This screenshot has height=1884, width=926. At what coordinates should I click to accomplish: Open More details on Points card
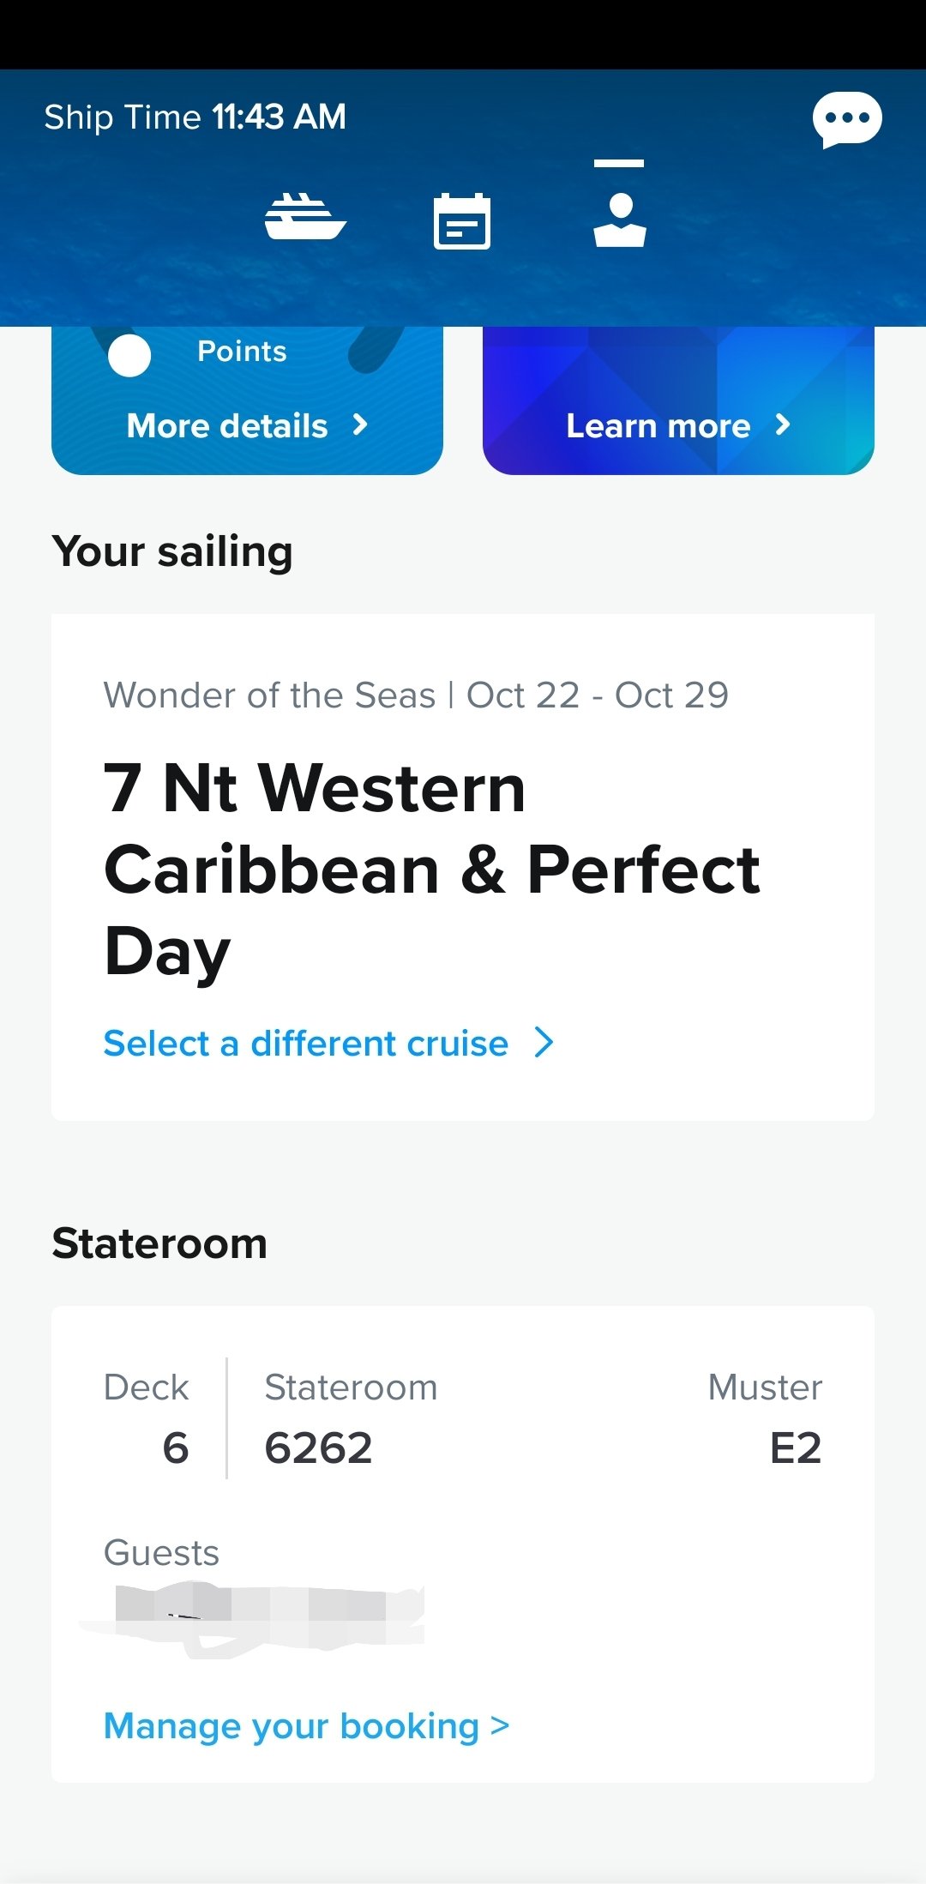(227, 426)
